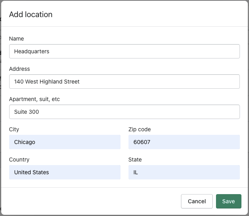Click into the City field

point(64,142)
